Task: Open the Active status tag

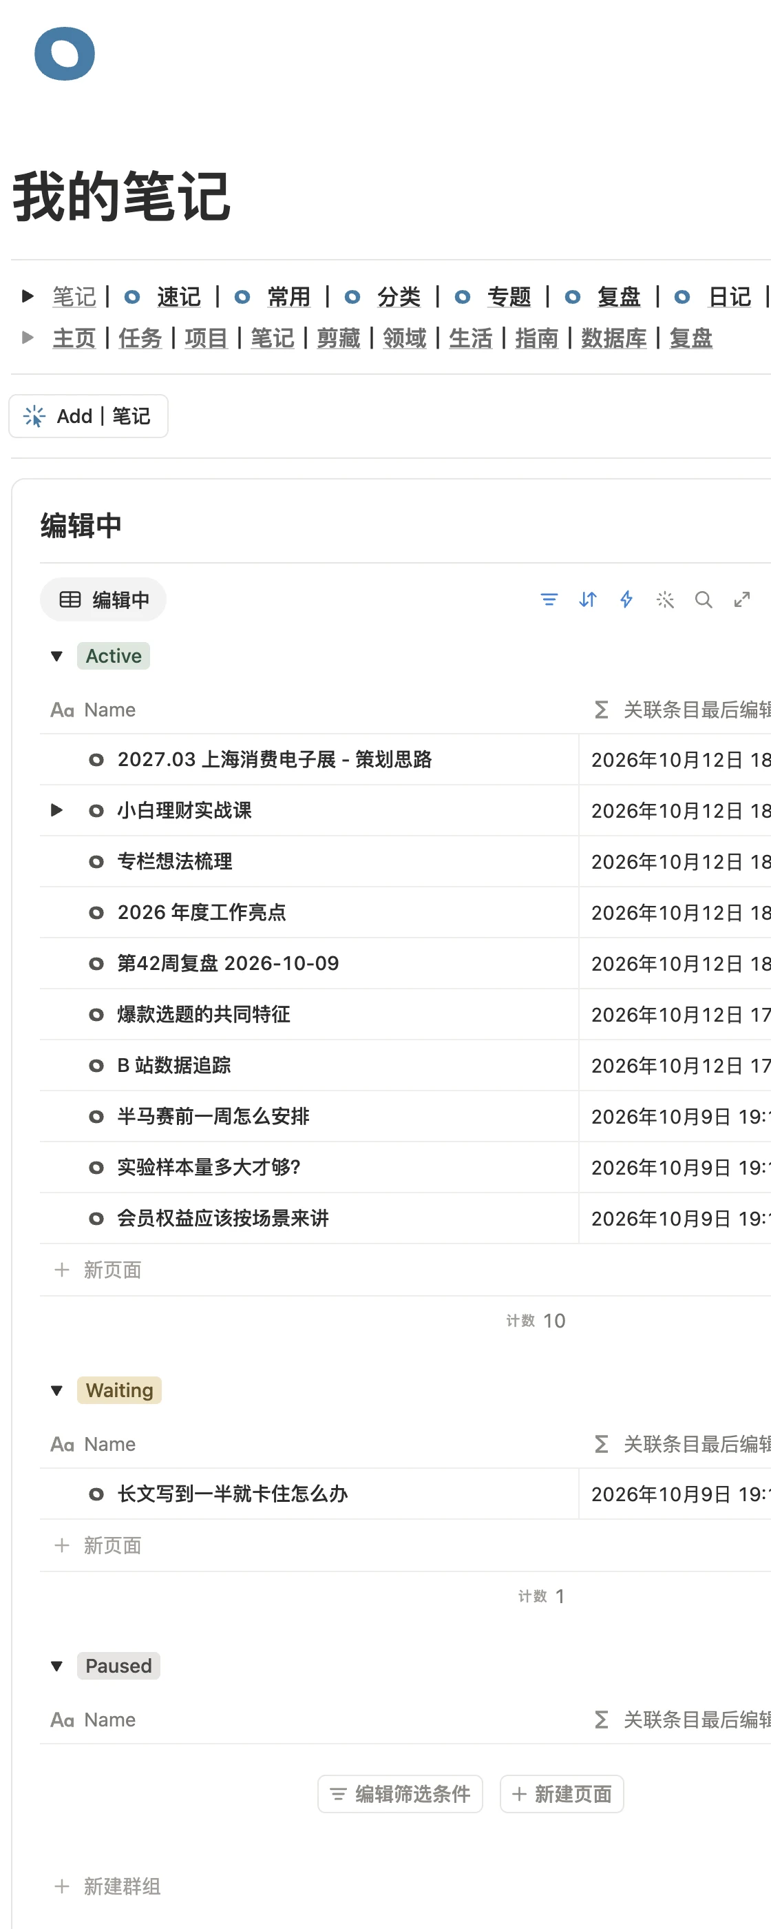Action: (x=114, y=657)
